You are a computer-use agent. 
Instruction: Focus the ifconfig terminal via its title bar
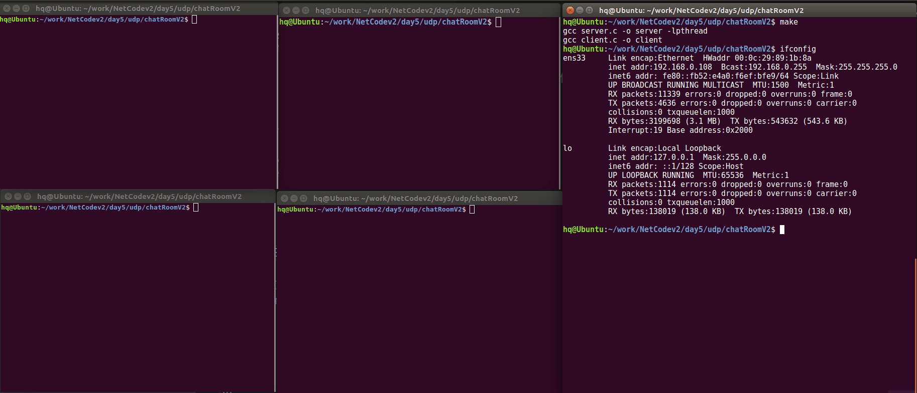click(x=739, y=10)
